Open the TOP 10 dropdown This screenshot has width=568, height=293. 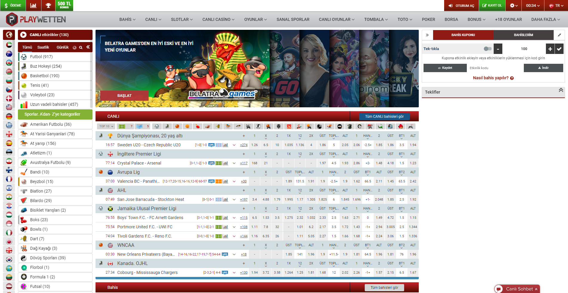(106, 126)
